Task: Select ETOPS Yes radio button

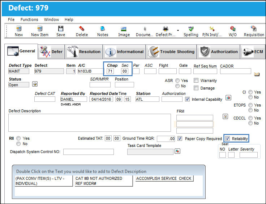Action: pos(250,105)
